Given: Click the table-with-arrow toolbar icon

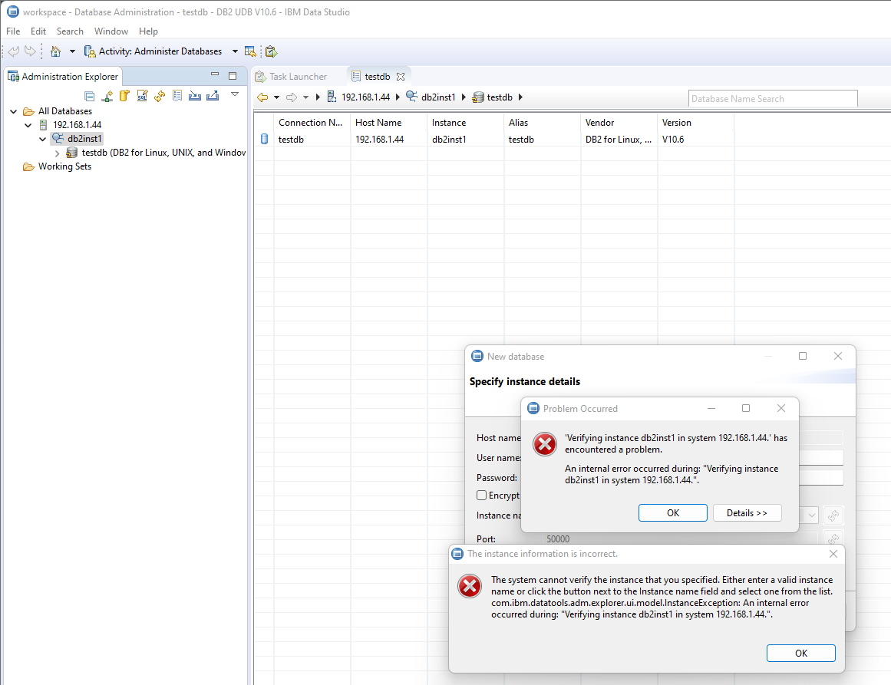Looking at the screenshot, I should tap(250, 51).
